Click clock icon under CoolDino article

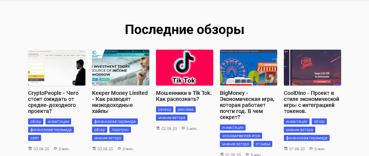(311, 149)
